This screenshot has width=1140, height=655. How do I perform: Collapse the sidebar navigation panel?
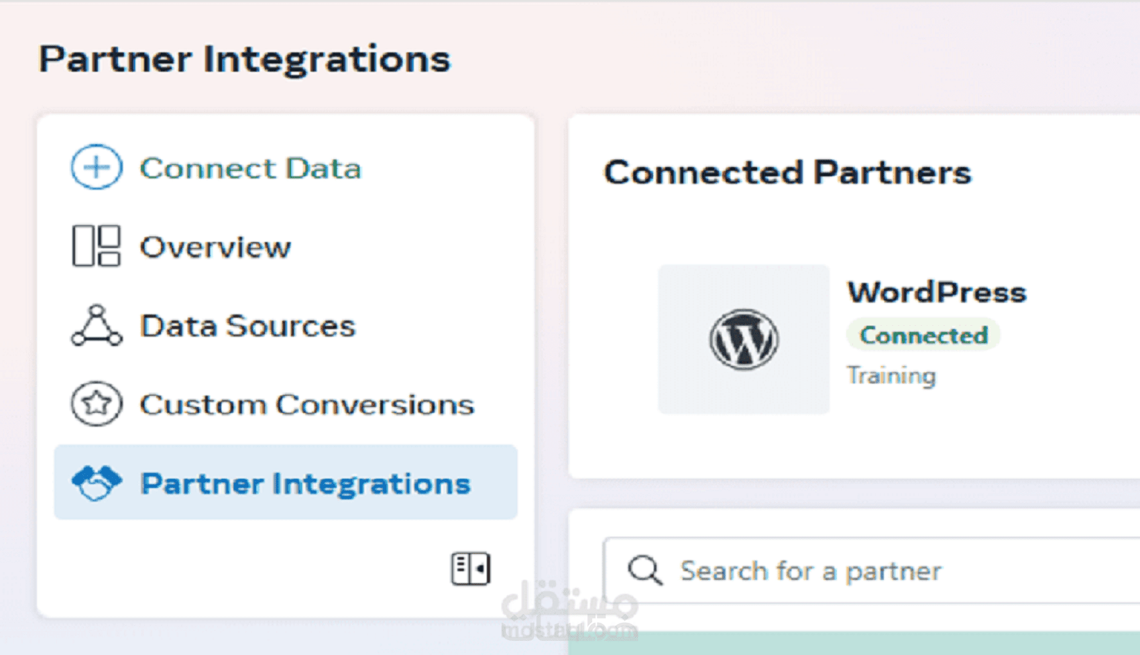pyautogui.click(x=470, y=569)
